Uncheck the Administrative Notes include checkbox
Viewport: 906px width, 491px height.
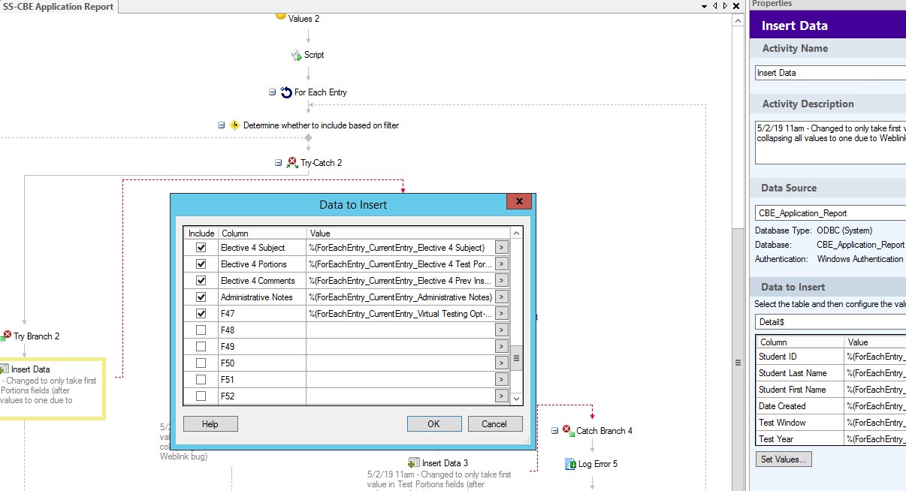point(201,297)
